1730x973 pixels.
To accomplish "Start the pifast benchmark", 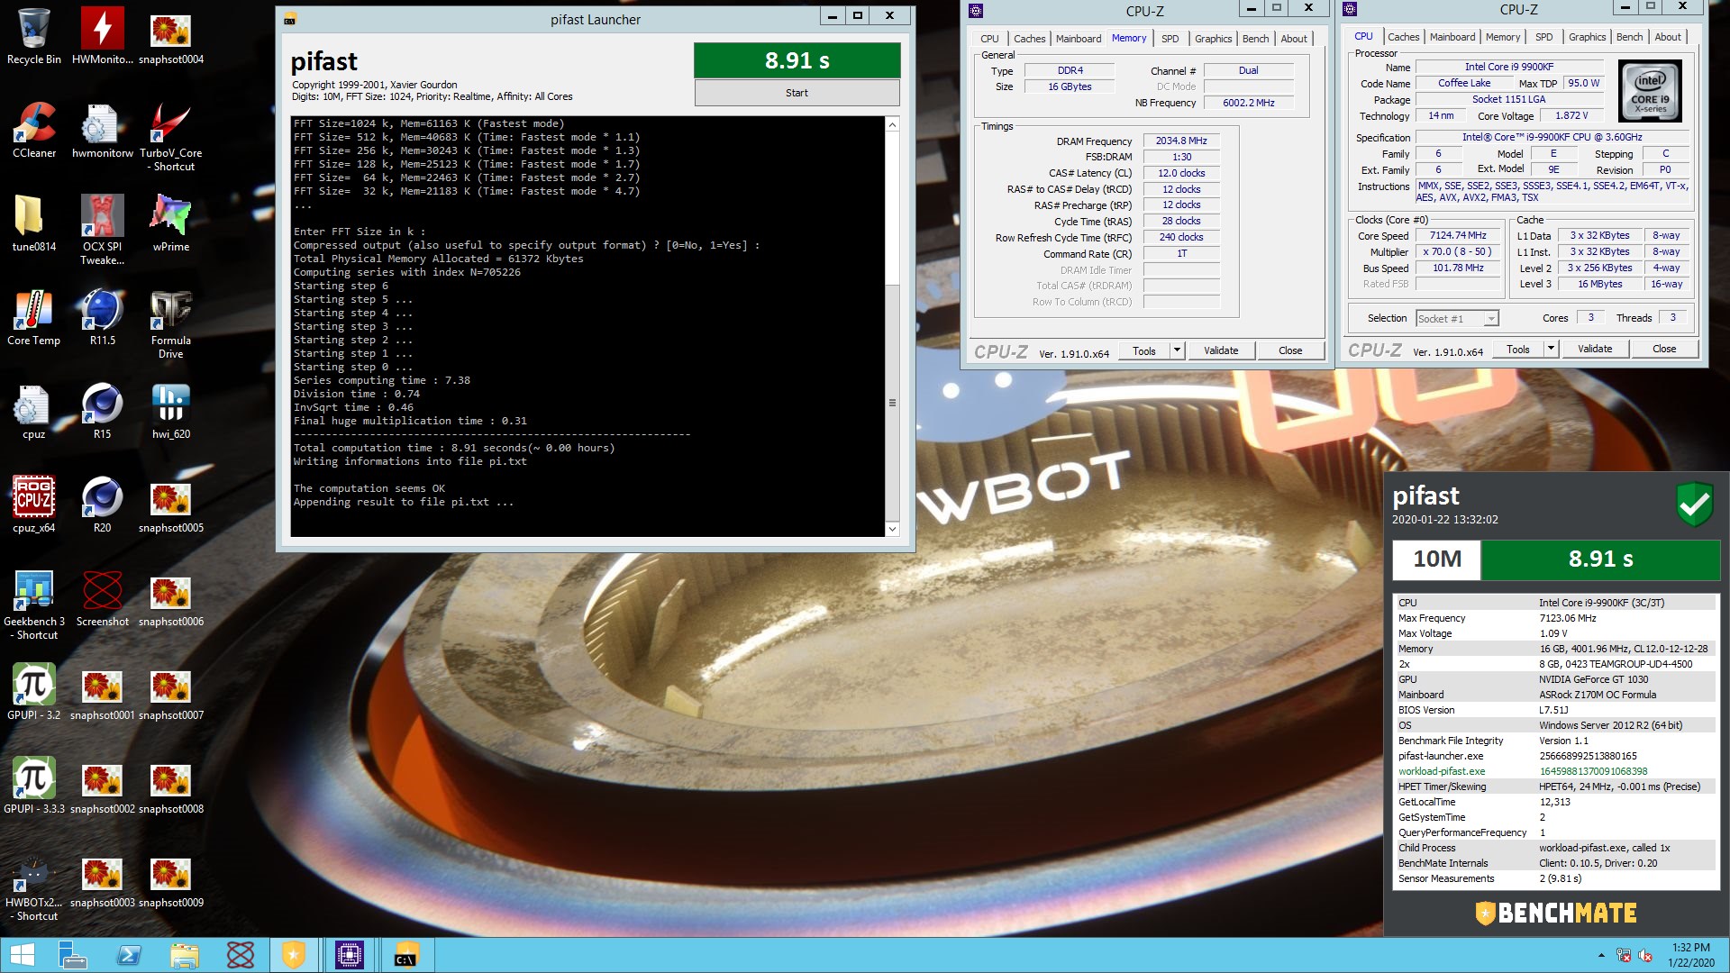I will (x=797, y=93).
